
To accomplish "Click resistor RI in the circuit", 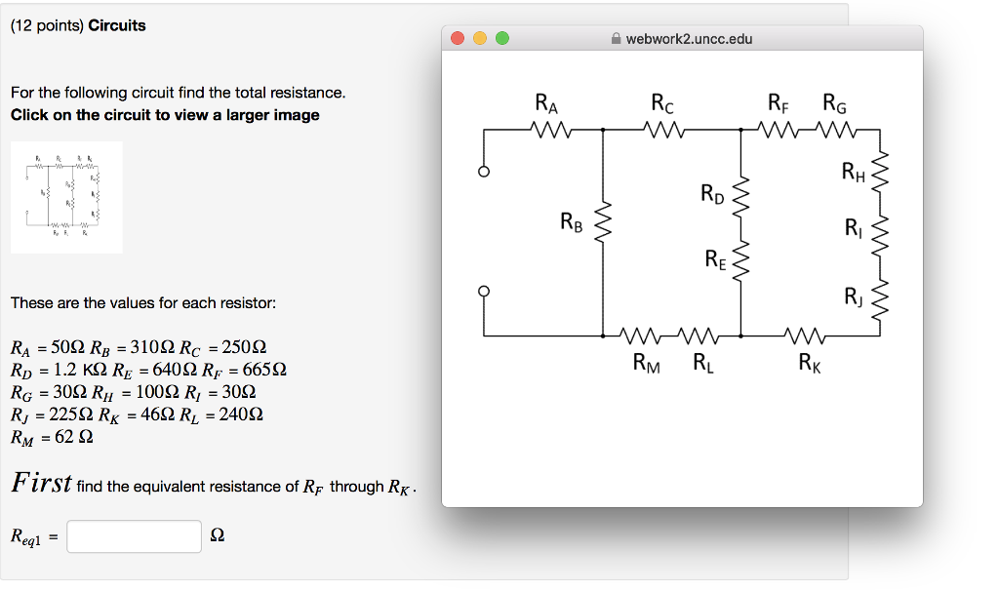I will click(881, 231).
